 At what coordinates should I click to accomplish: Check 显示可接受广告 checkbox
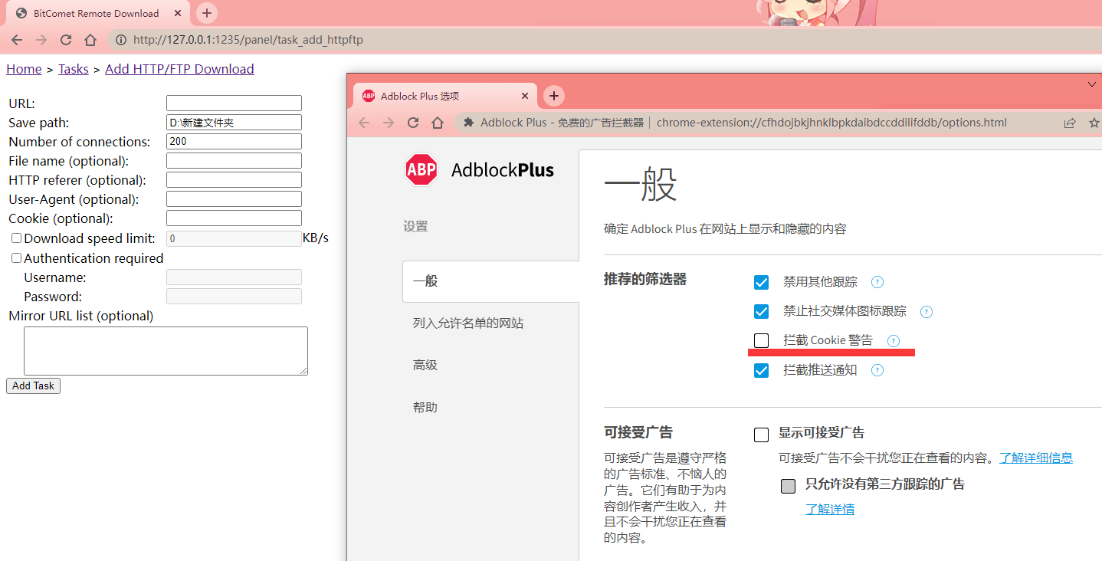[x=761, y=435]
